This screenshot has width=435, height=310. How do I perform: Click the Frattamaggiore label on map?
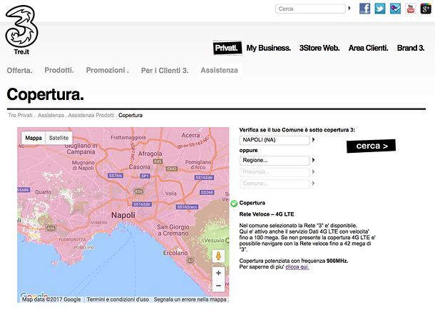pos(128,137)
